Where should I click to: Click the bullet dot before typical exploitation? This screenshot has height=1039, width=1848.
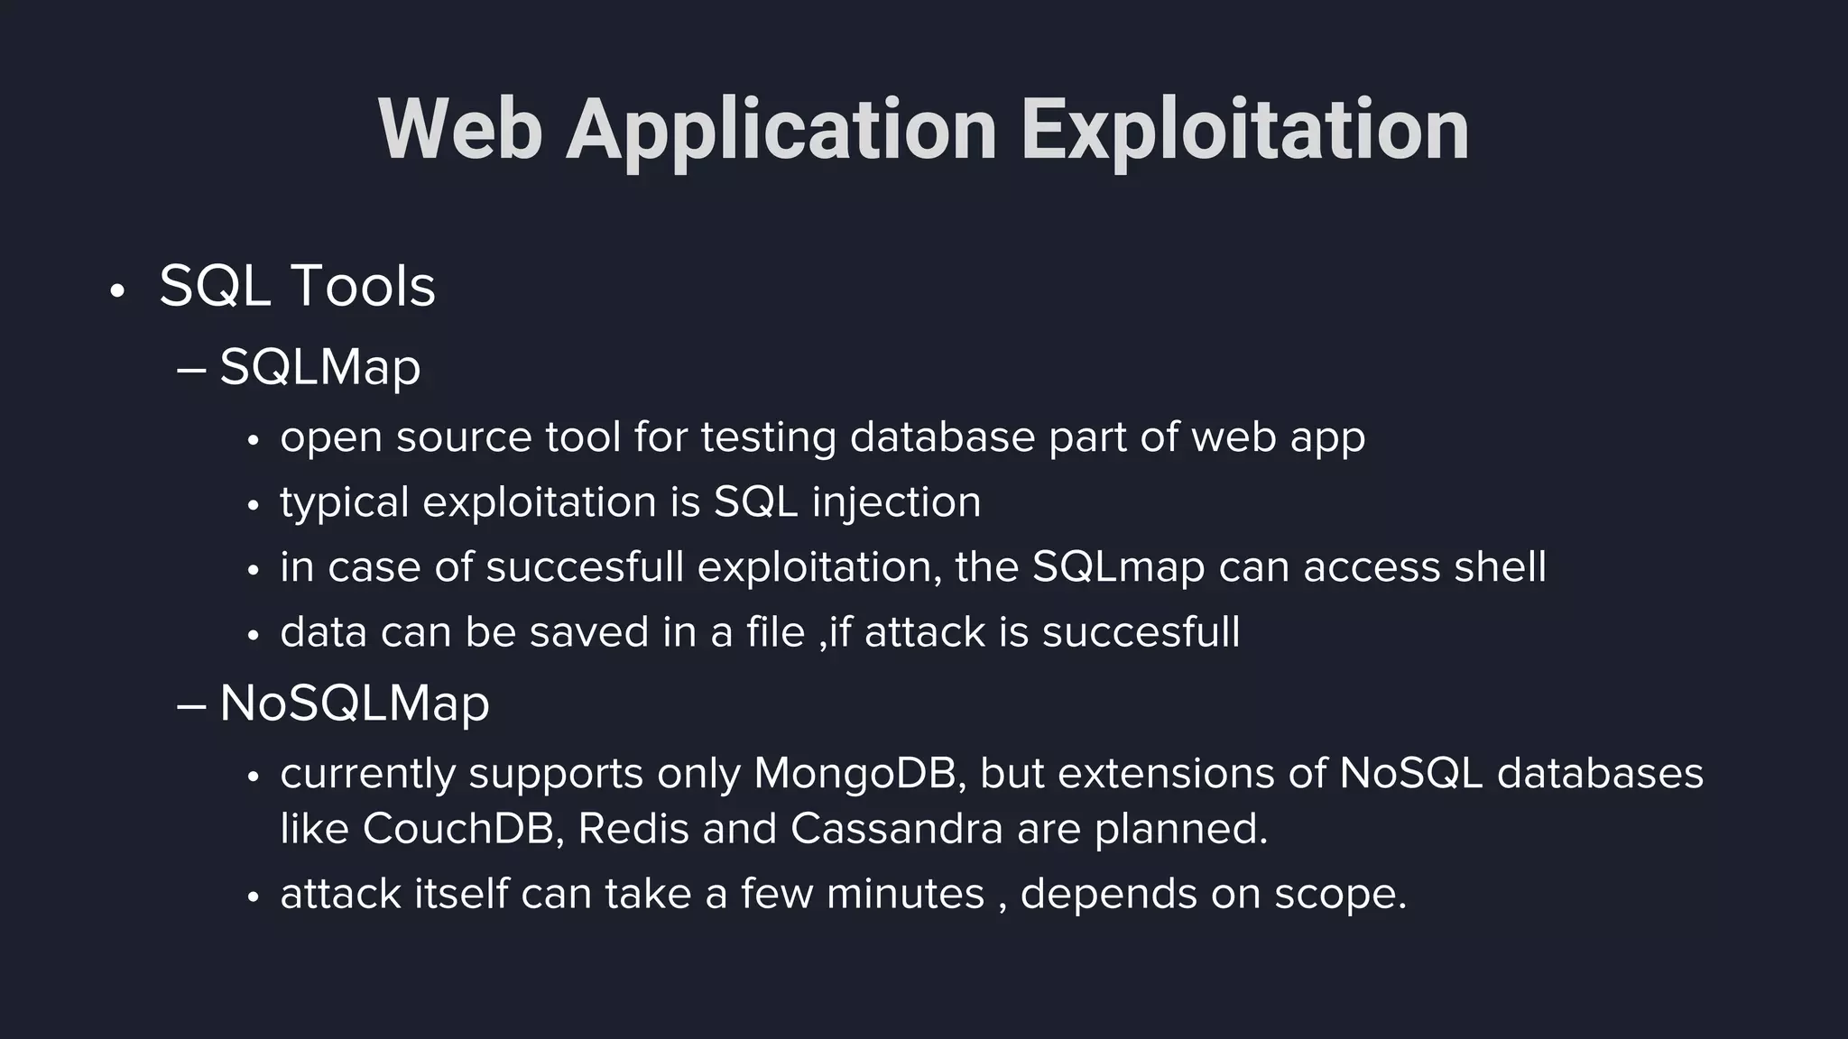(254, 506)
